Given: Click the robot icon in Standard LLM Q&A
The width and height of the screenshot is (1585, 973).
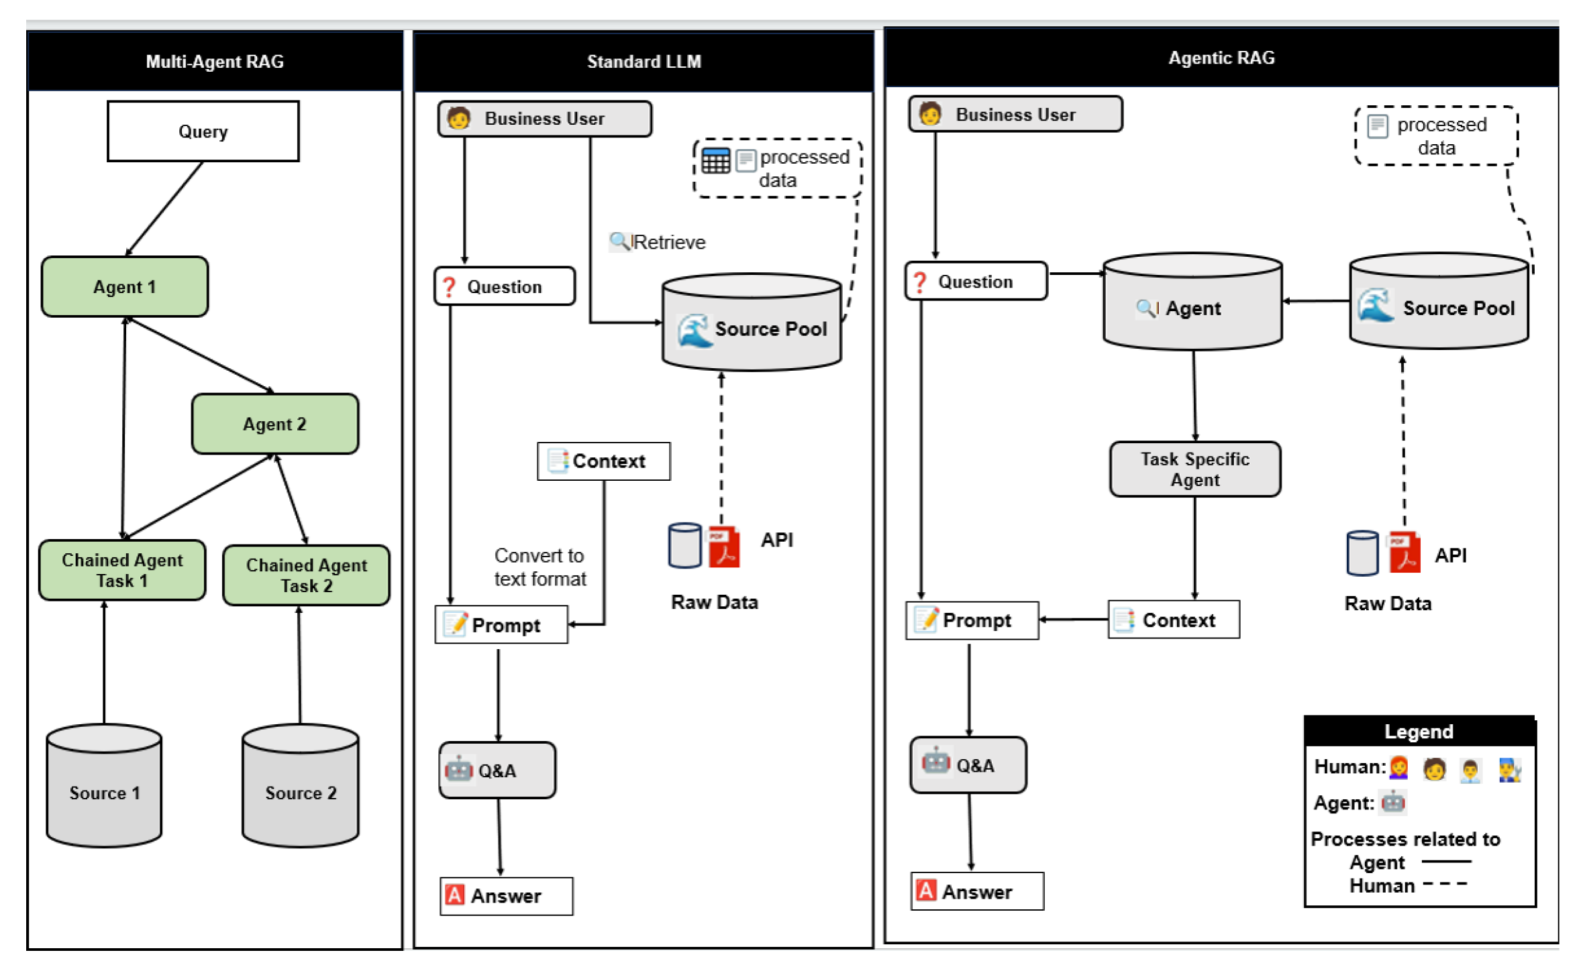Looking at the screenshot, I should tap(458, 769).
